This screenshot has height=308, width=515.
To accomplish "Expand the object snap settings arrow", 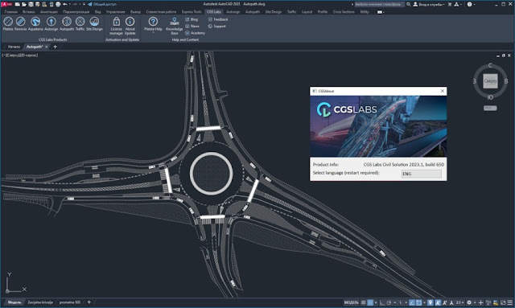I will [424, 302].
